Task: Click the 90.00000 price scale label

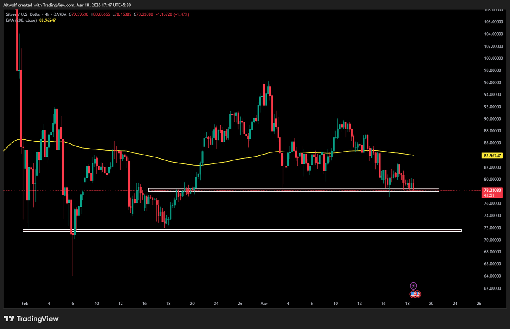Action: 493,119
